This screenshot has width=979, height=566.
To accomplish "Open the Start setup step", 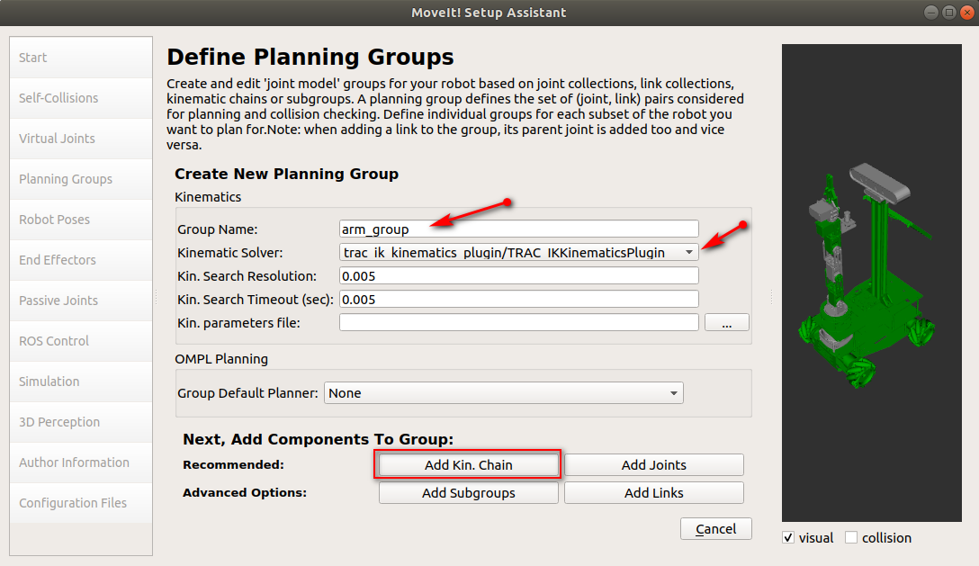I will [x=81, y=58].
